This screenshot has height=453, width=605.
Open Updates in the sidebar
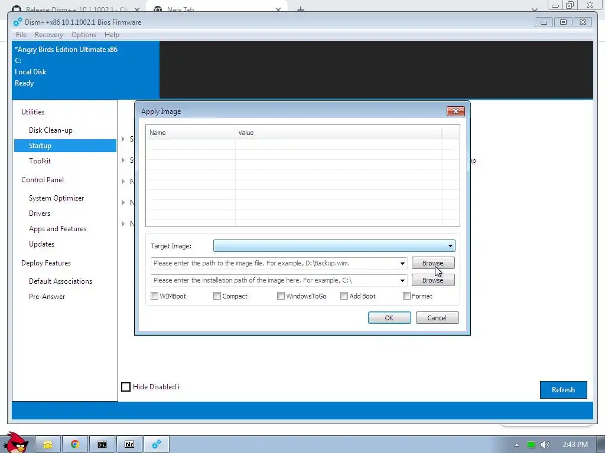[42, 244]
